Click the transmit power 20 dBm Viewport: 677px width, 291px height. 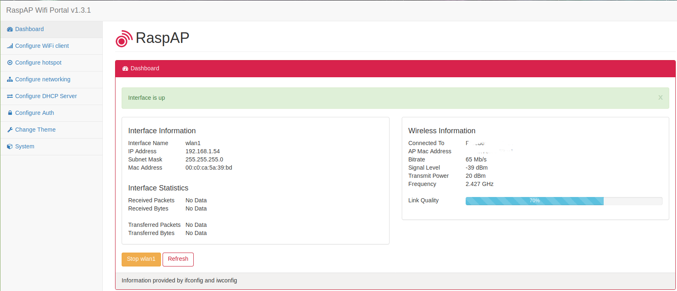[x=475, y=176]
